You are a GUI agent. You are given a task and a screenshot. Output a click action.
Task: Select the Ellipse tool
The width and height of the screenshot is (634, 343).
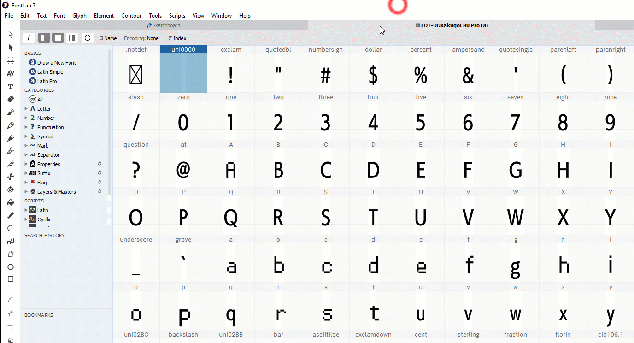(x=11, y=267)
